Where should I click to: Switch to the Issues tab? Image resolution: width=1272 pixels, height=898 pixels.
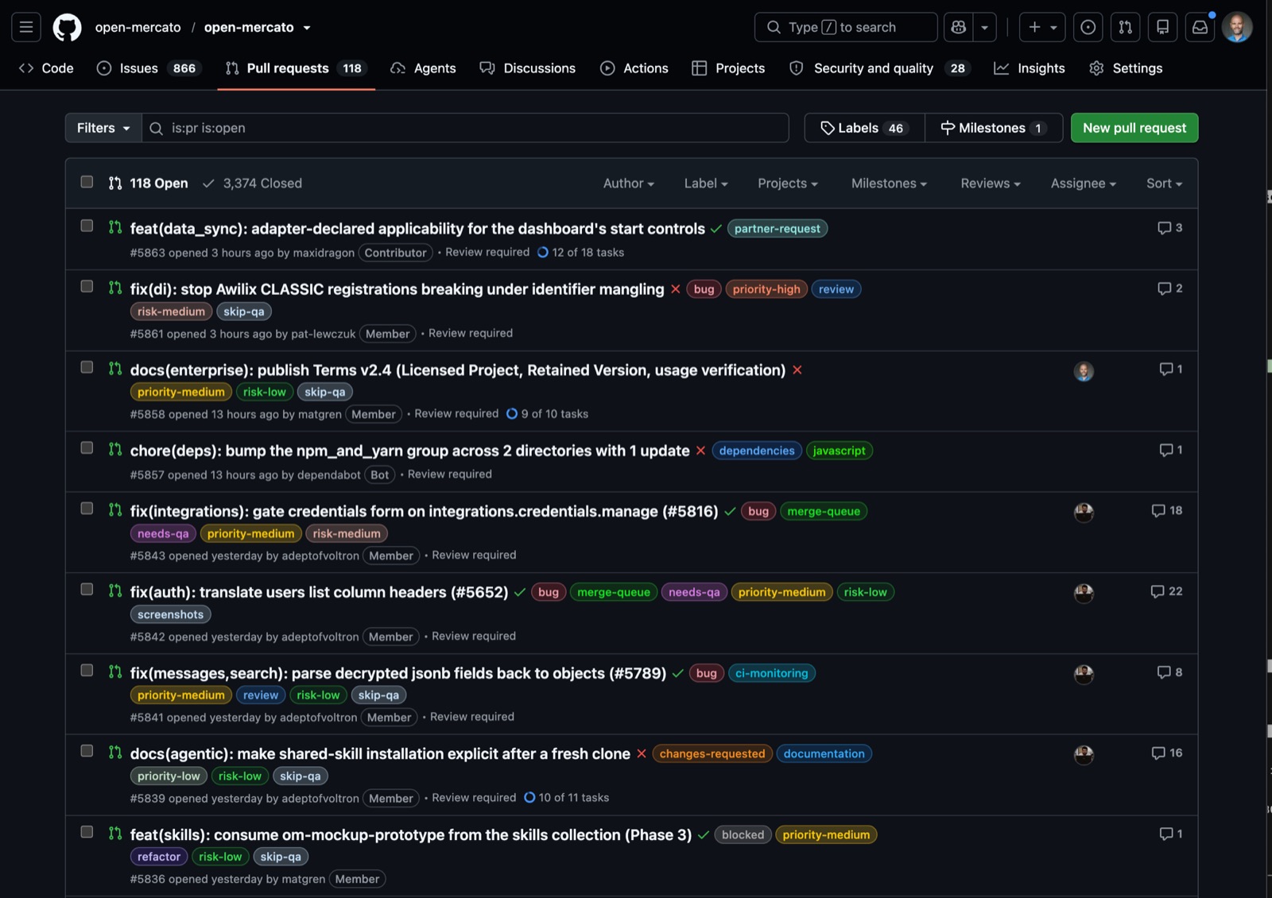point(148,68)
